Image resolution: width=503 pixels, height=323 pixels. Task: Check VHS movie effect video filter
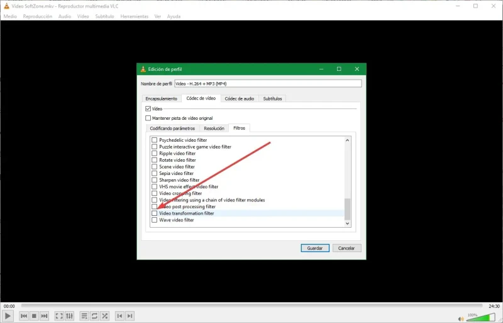click(x=154, y=187)
